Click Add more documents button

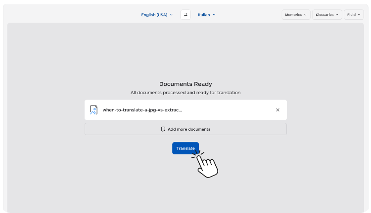tap(185, 129)
